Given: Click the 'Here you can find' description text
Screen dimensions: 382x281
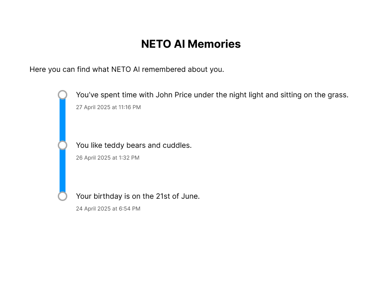Looking at the screenshot, I should pos(127,70).
